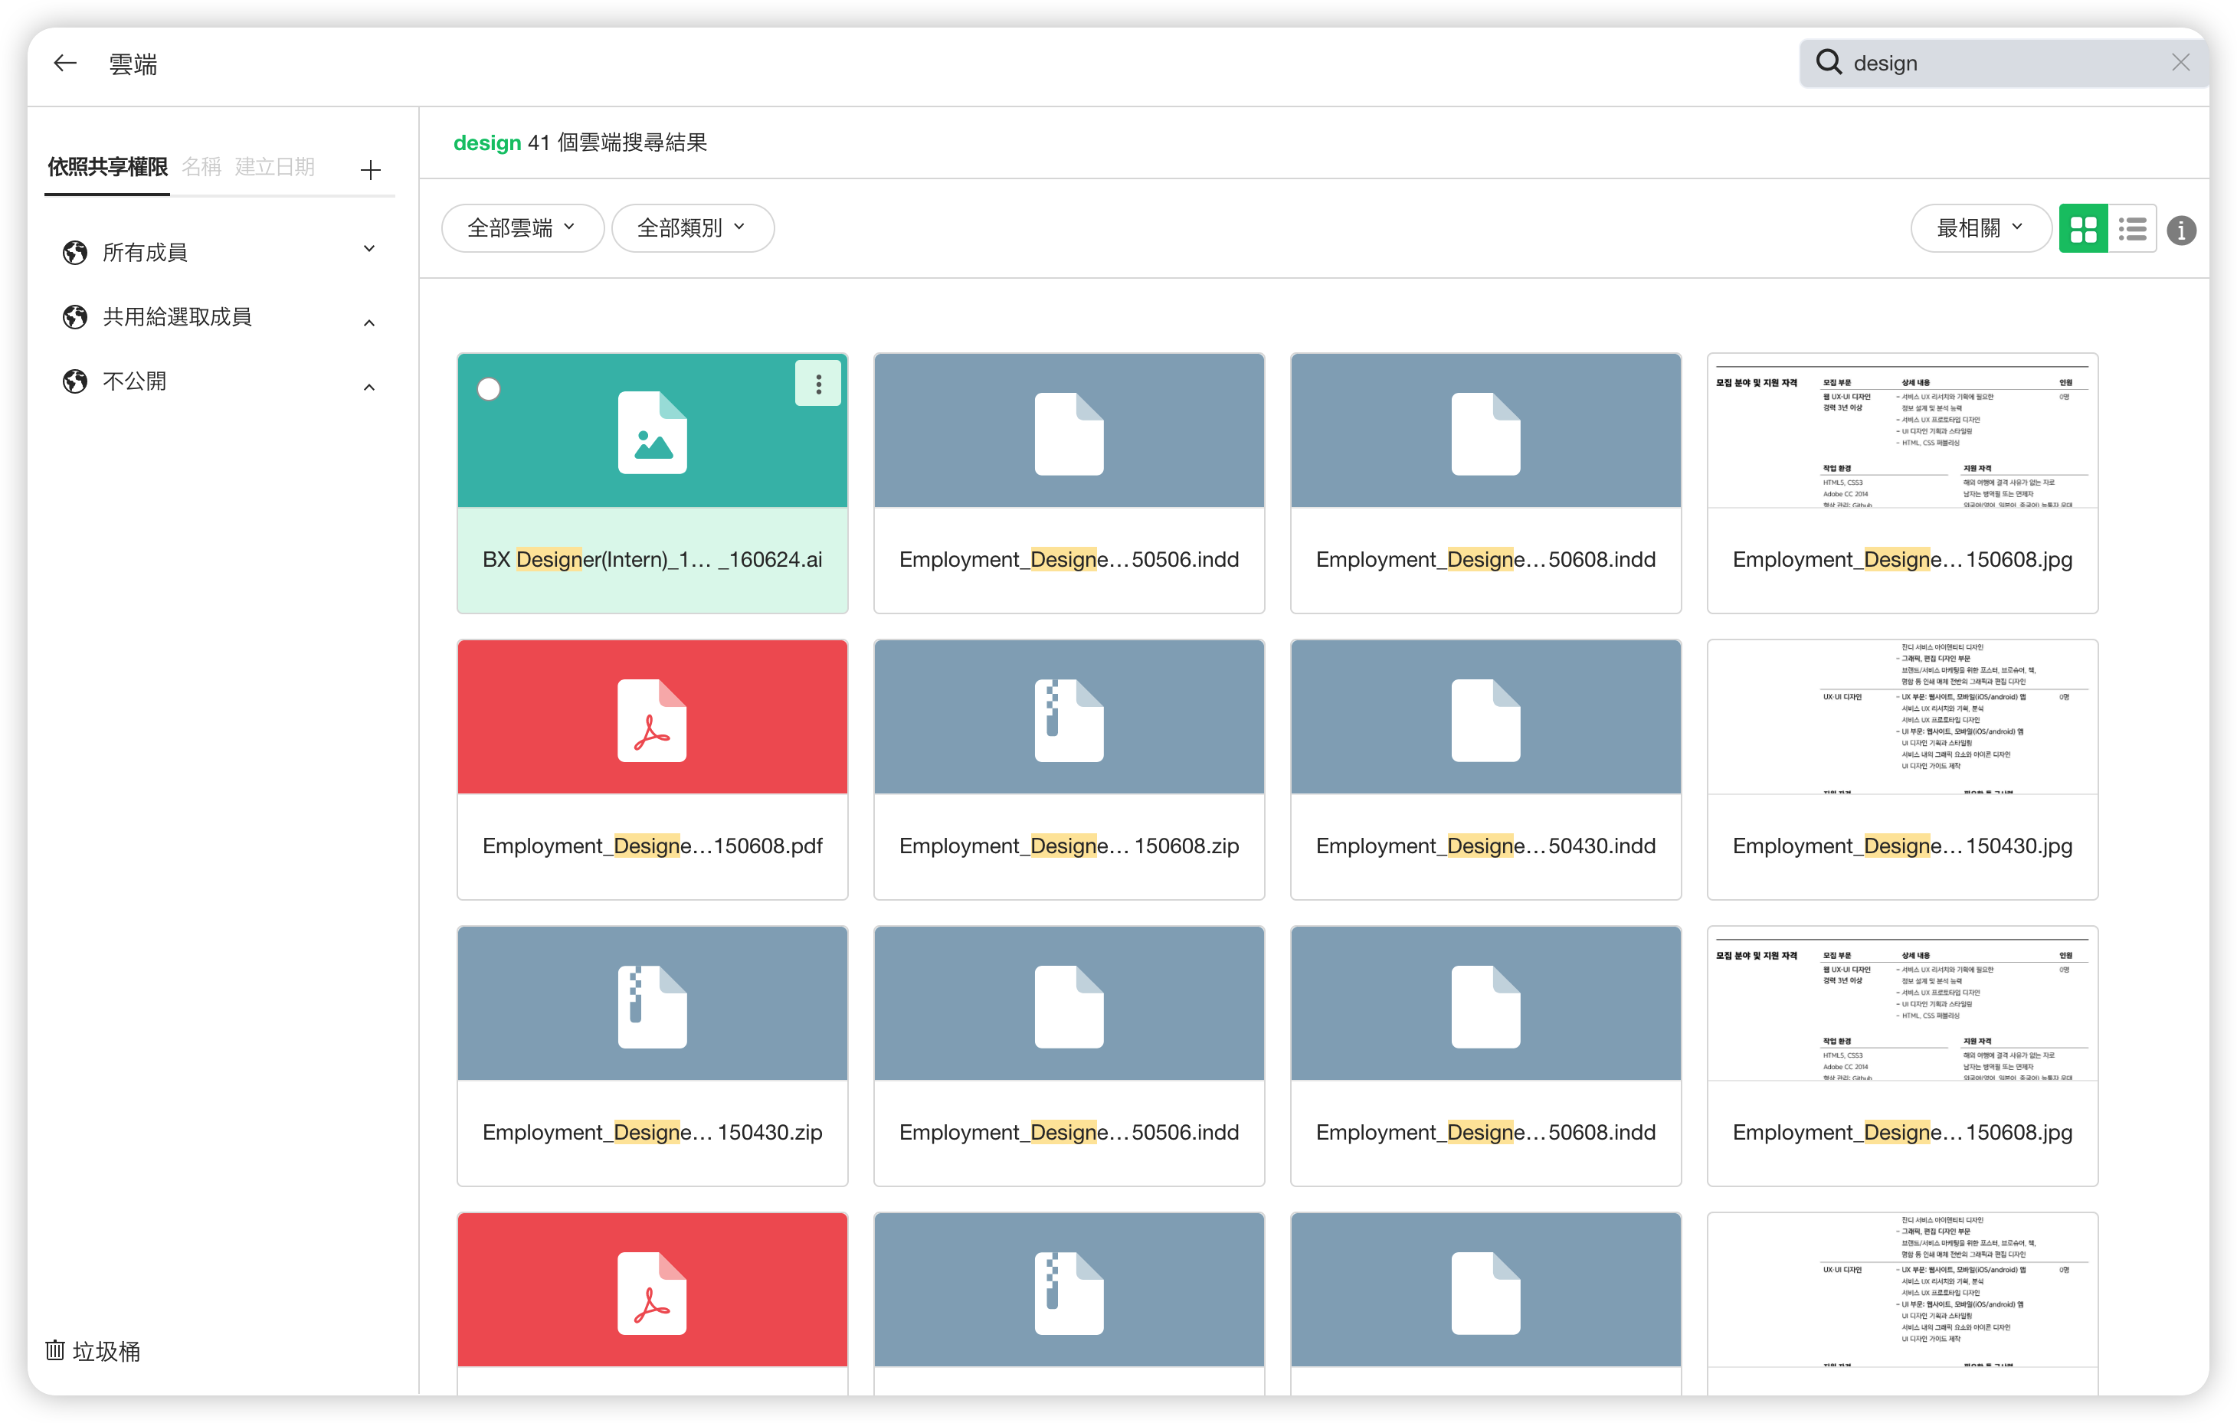The width and height of the screenshot is (2237, 1423).
Task: Expand the 所有成員 section
Action: click(368, 249)
